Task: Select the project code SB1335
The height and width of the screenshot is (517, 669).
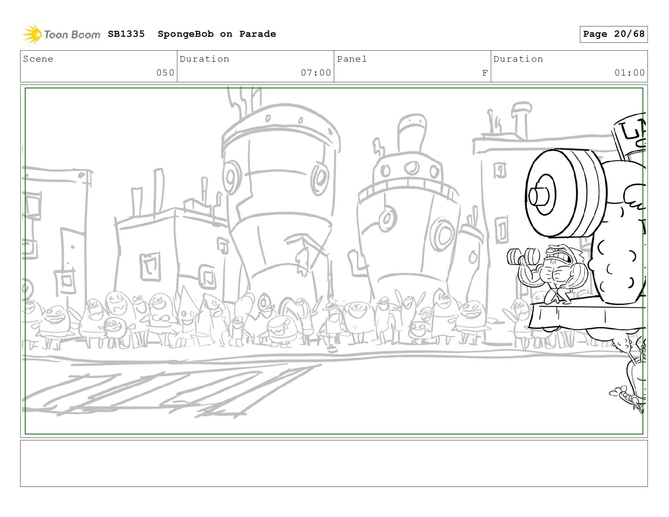Action: [126, 34]
